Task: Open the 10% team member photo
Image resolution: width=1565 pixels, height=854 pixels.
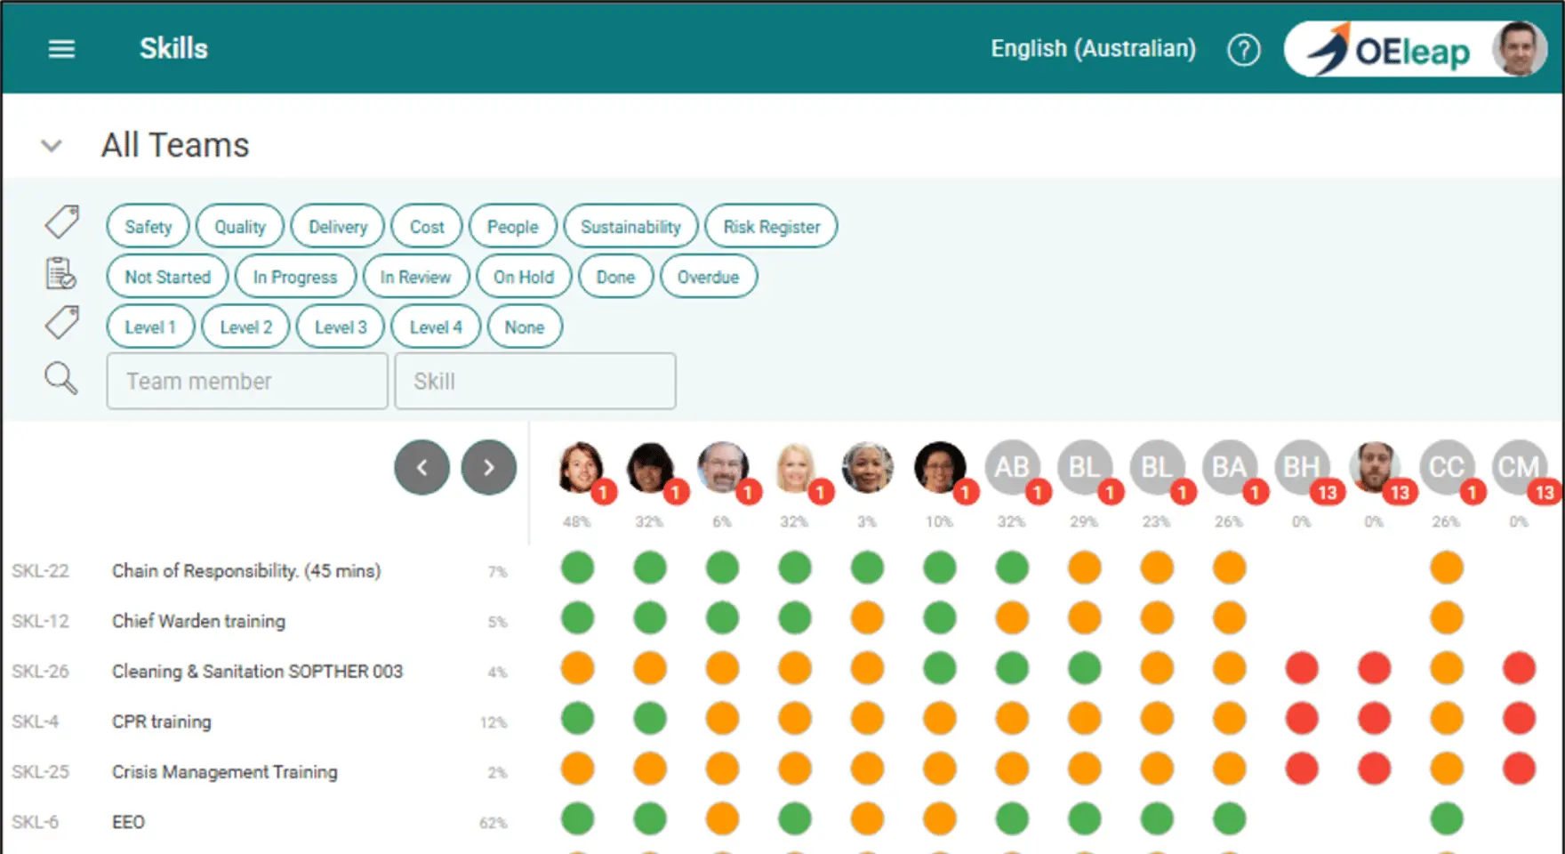Action: tap(940, 467)
